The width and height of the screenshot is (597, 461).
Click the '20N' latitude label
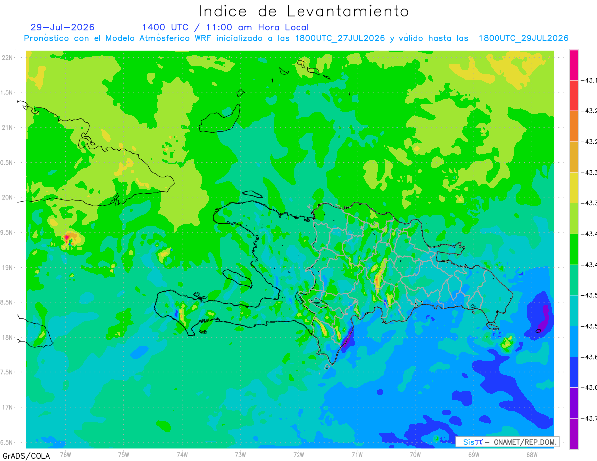8,197
